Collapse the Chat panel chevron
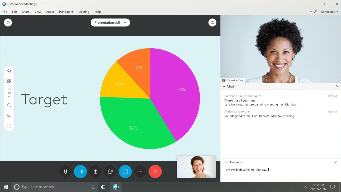 tap(224, 86)
